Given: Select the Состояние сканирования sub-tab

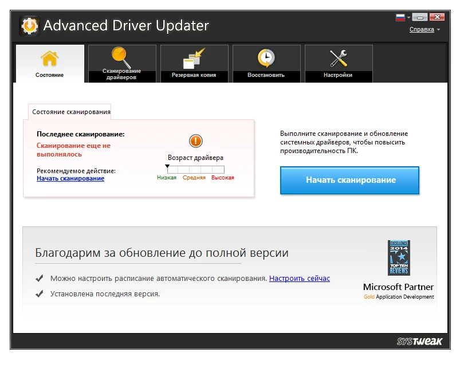Looking at the screenshot, I should point(71,112).
